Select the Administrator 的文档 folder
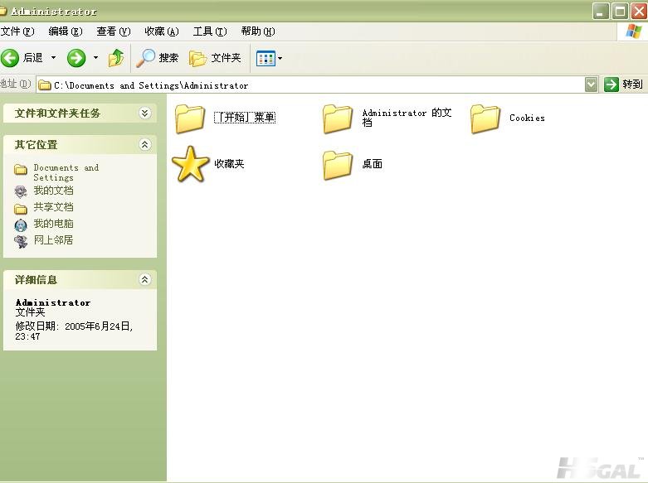This screenshot has height=483, width=648. 338,118
